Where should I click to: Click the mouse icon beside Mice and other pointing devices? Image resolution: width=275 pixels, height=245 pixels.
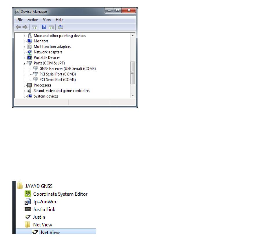(x=30, y=35)
